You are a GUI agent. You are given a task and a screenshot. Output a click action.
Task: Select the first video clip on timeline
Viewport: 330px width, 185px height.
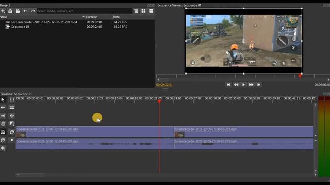coord(95,132)
